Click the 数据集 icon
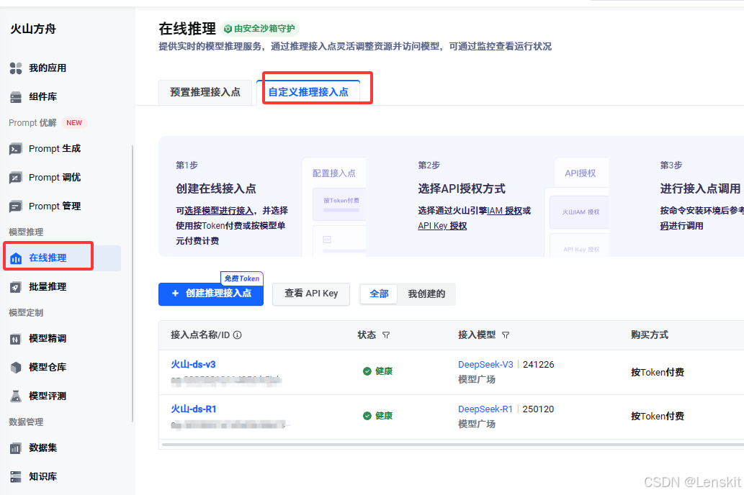 point(16,448)
